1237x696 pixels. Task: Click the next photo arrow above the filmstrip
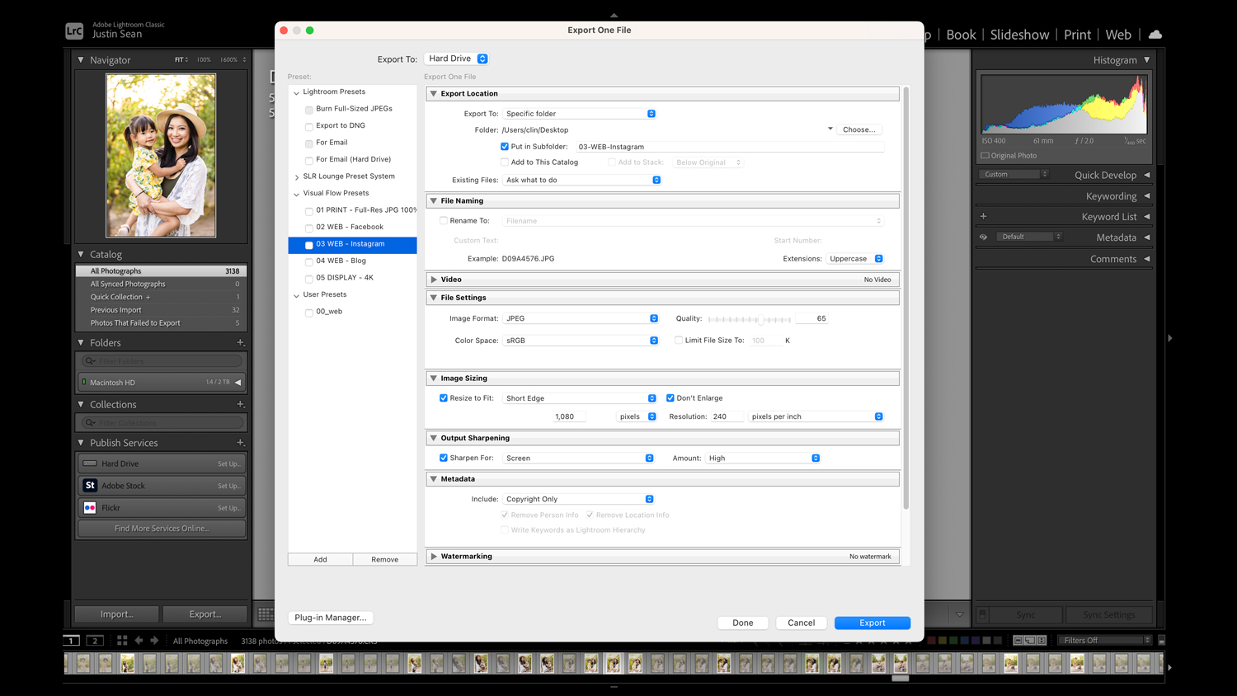pos(153,640)
